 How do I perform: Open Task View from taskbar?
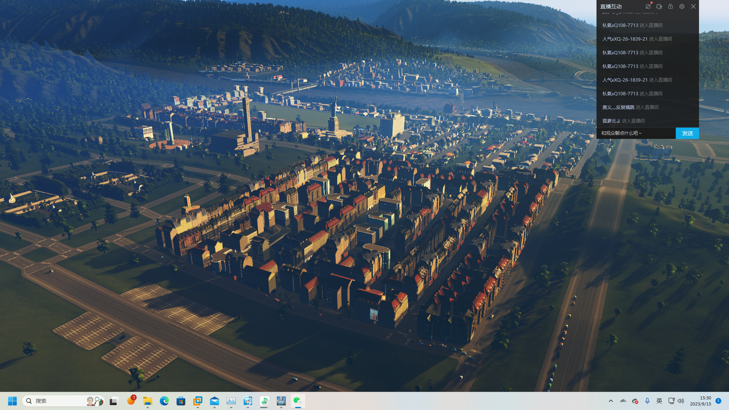[114, 401]
